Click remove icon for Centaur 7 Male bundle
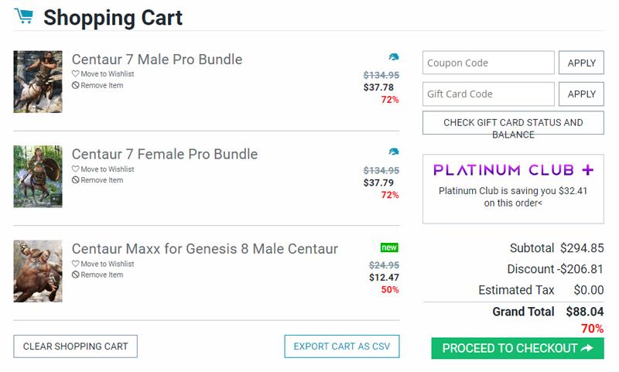The height and width of the screenshot is (372, 619). [x=76, y=86]
